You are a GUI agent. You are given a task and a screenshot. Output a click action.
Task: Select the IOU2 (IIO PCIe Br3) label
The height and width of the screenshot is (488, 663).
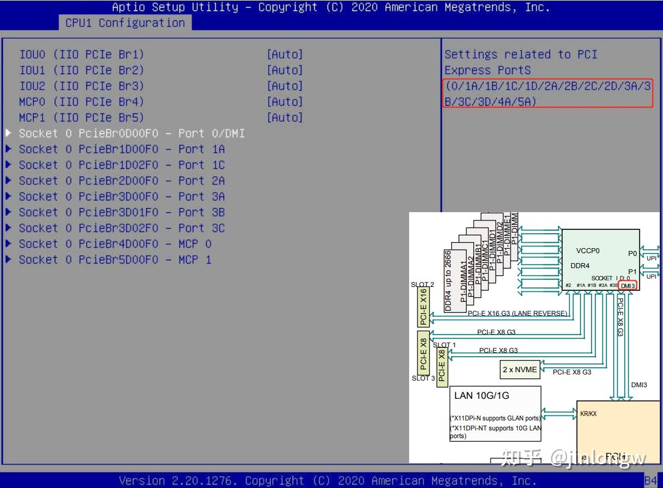(x=81, y=86)
